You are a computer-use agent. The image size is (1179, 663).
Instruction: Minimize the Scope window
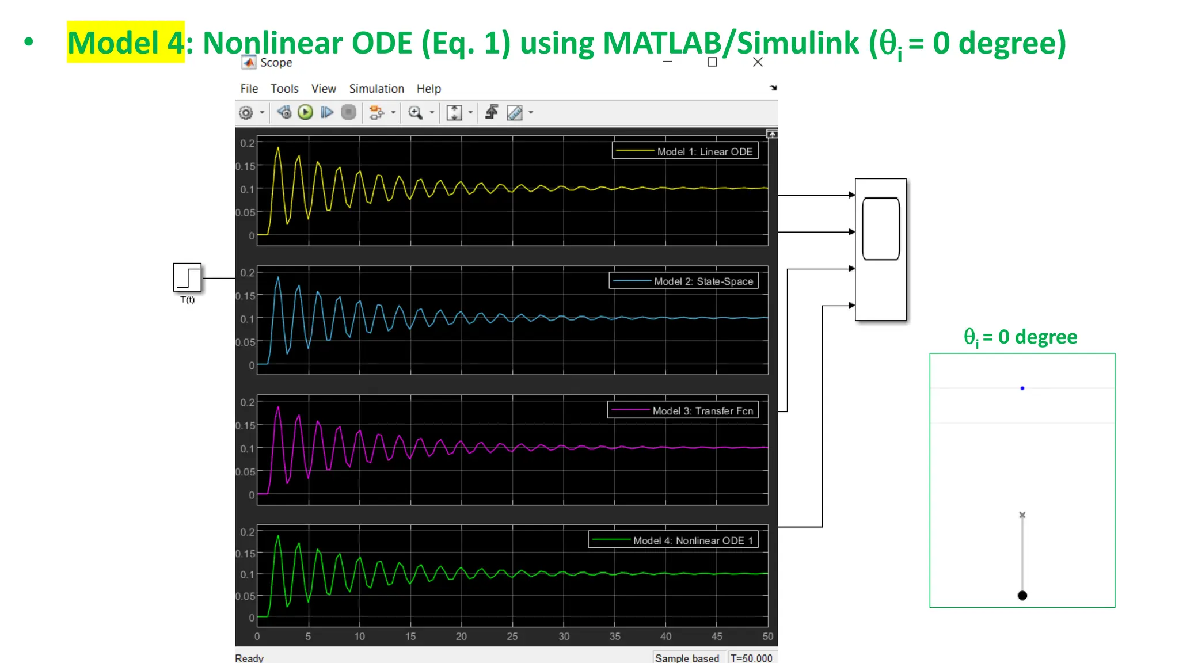(668, 62)
